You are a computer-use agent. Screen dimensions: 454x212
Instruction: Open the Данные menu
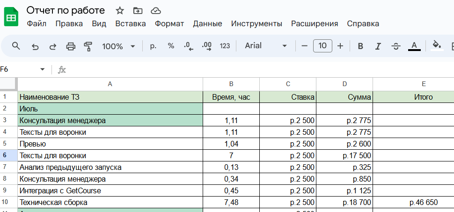click(x=207, y=23)
